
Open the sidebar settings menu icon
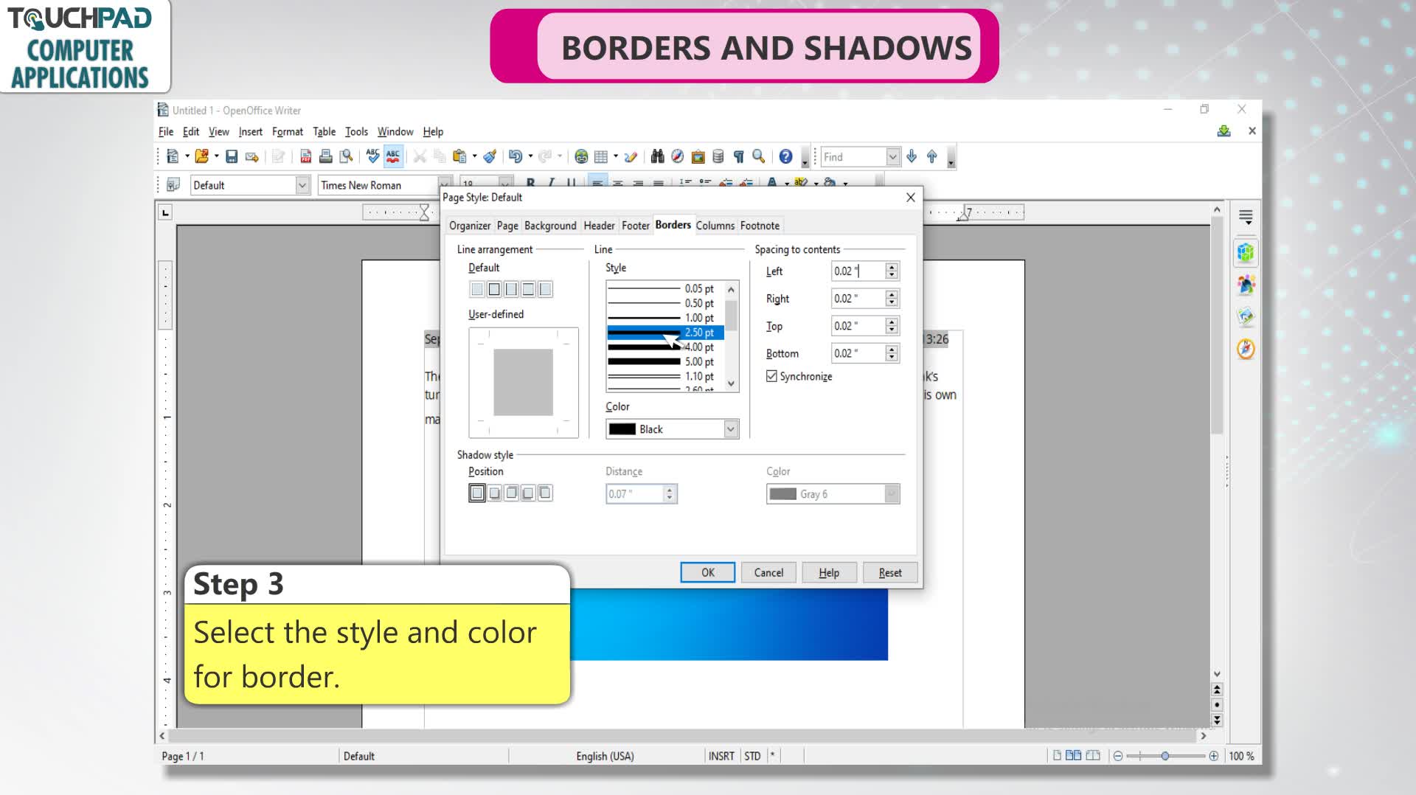pyautogui.click(x=1246, y=218)
